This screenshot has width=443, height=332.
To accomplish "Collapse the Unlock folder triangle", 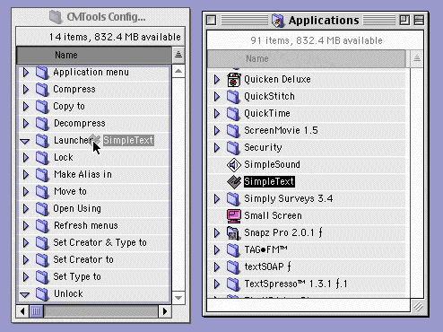I will tap(25, 295).
